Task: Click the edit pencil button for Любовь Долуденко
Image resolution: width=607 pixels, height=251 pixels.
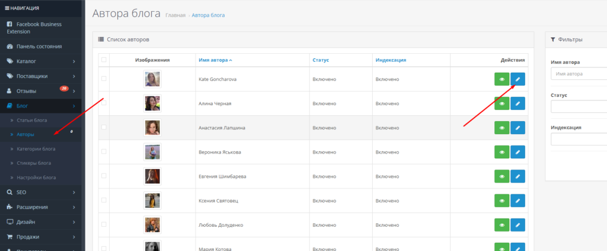Action: (517, 225)
